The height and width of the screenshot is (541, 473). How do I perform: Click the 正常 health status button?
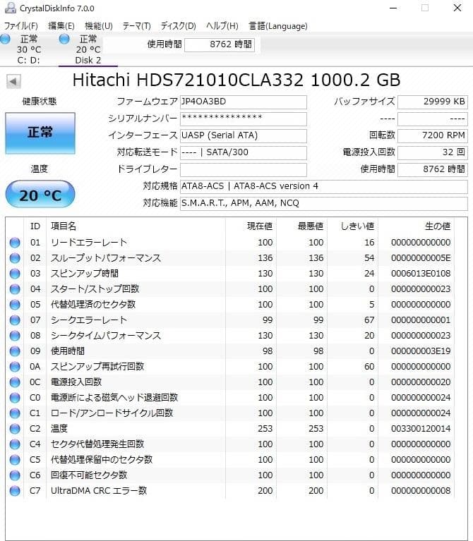[40, 133]
